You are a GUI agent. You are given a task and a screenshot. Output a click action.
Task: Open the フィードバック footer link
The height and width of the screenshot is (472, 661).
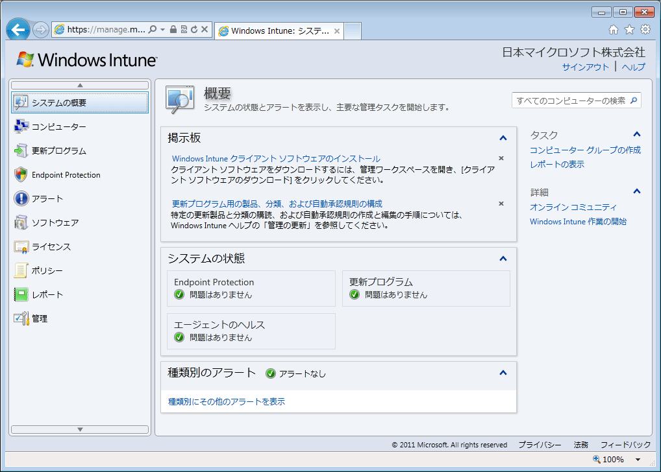click(625, 445)
